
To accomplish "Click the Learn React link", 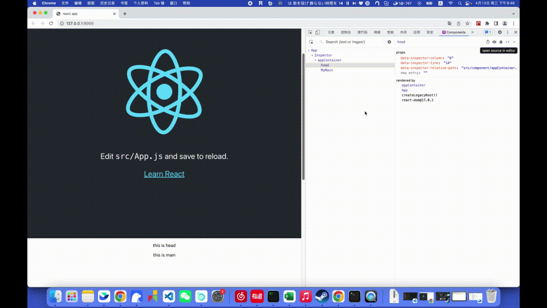I will (164, 174).
